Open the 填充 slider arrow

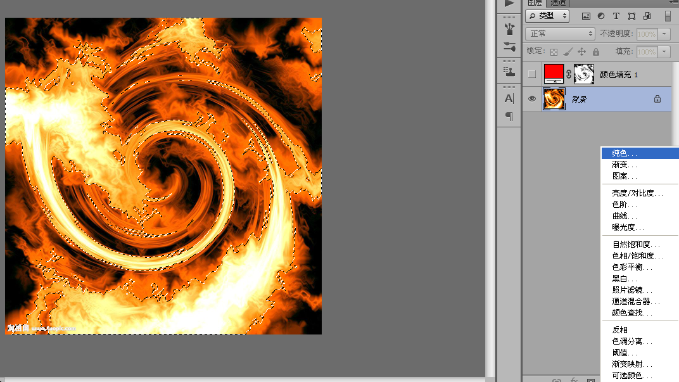(x=664, y=52)
